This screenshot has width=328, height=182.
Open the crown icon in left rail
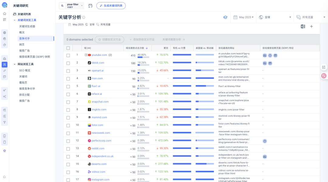tap(4, 151)
